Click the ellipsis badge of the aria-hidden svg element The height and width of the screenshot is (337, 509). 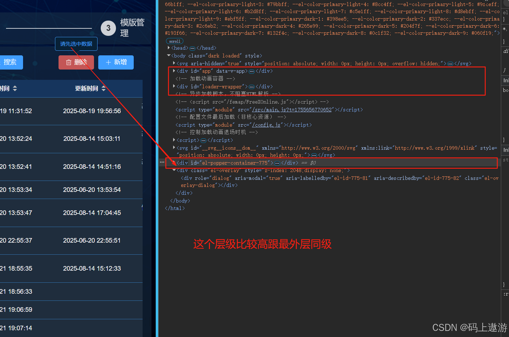click(x=450, y=64)
